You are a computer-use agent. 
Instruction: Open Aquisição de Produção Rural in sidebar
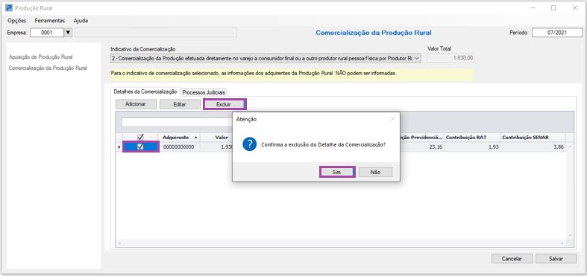[x=40, y=57]
